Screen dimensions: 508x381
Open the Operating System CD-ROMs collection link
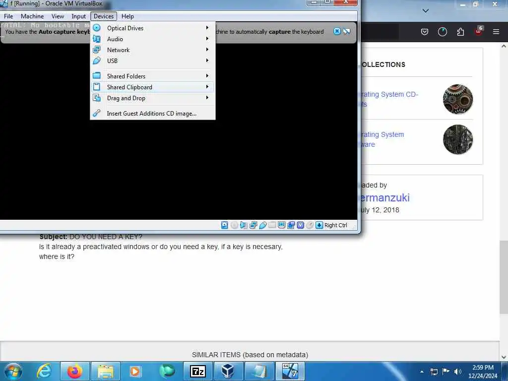(x=389, y=99)
